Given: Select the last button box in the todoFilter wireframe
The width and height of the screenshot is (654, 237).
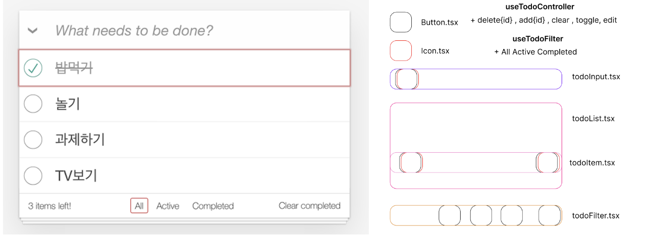Looking at the screenshot, I should click(550, 215).
